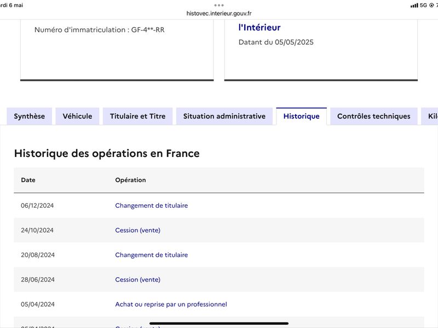Image resolution: width=438 pixels, height=328 pixels.
Task: Open the Titulaire et Titre tab
Action: pos(138,116)
